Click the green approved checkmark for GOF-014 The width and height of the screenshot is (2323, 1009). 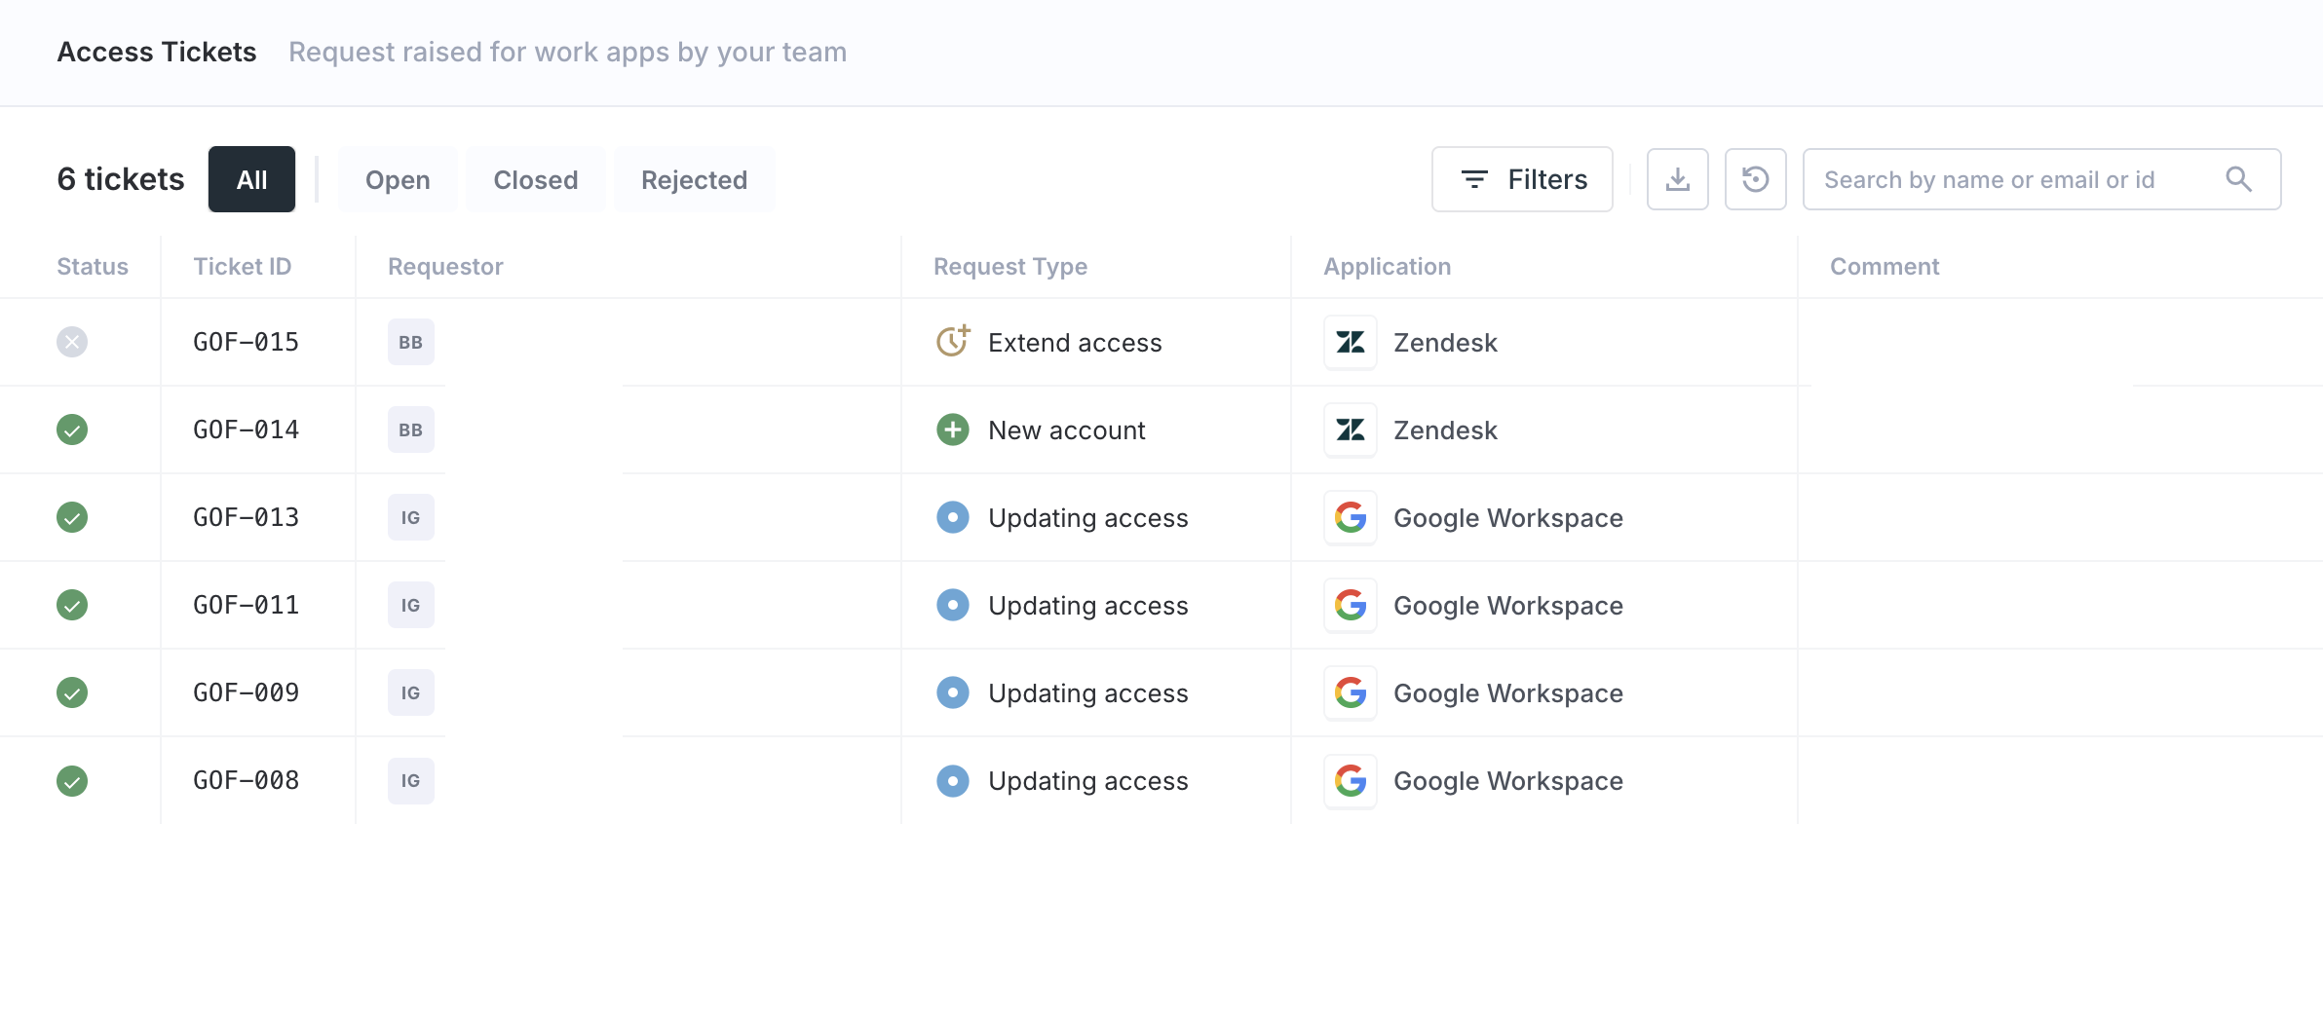click(x=72, y=430)
